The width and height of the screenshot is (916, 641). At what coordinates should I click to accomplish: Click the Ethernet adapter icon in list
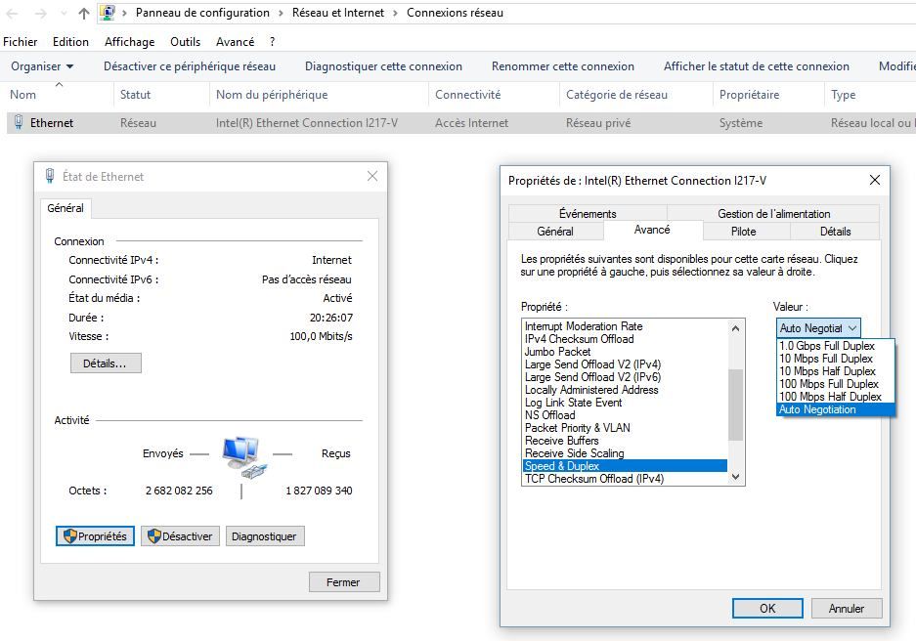19,123
